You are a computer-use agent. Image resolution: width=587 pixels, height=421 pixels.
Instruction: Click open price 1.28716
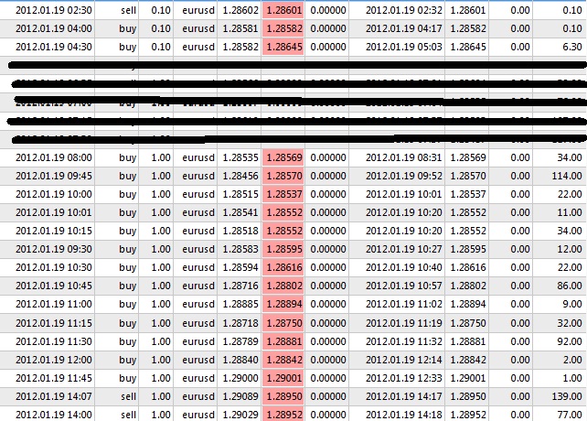240,286
